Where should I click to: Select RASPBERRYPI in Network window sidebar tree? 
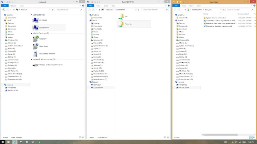[12, 90]
